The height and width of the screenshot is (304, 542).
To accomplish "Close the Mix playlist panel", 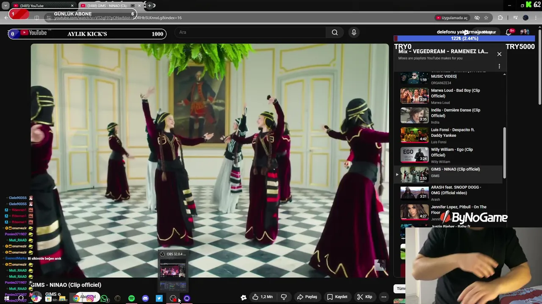I will tap(499, 54).
